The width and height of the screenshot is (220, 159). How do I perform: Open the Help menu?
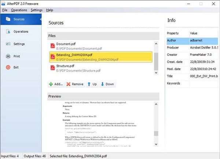(x=50, y=10)
